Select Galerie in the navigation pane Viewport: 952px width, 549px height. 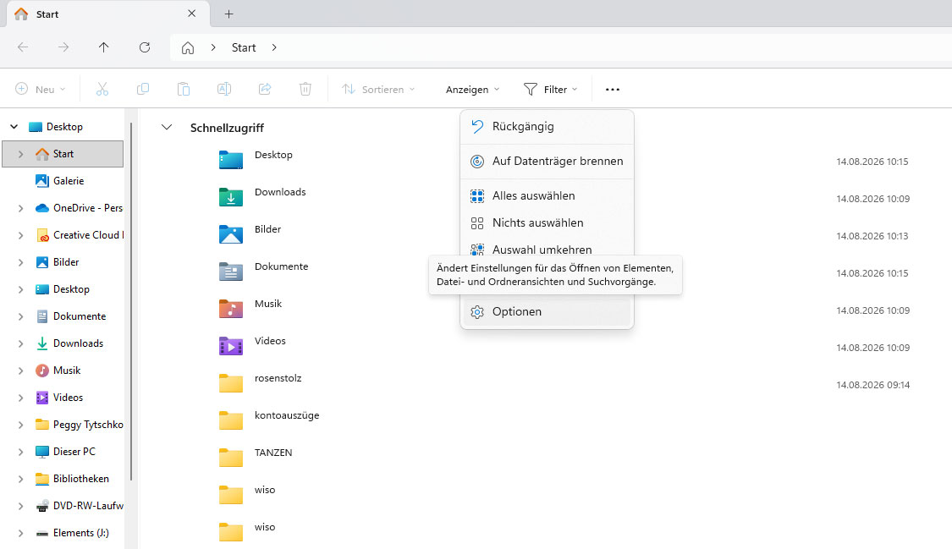69,181
